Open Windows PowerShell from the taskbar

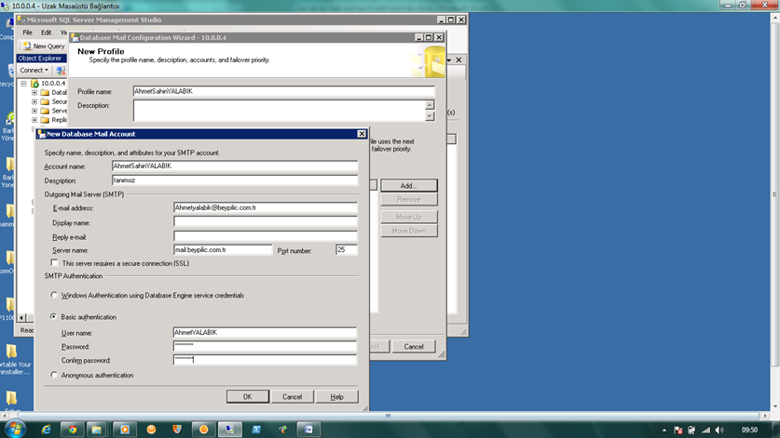[256, 430]
